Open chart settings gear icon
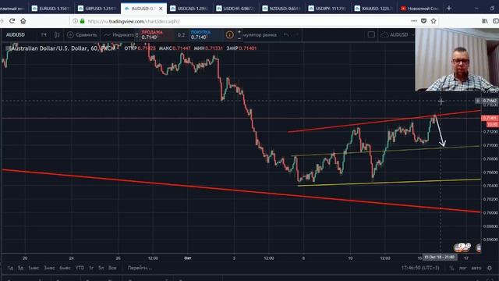The height and width of the screenshot is (281, 499). (490, 269)
